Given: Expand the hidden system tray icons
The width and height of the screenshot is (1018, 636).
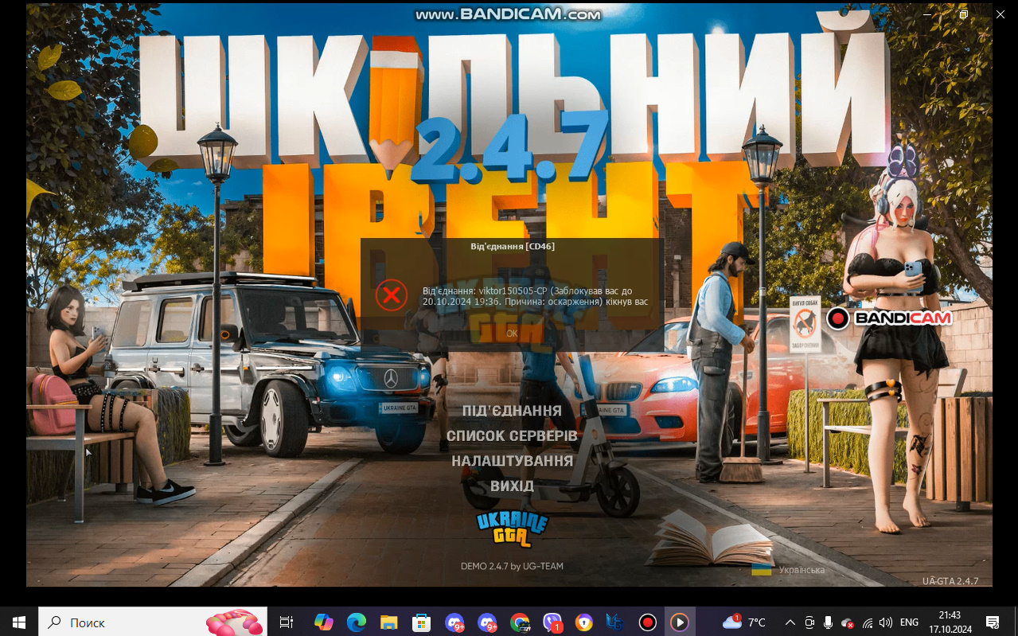Looking at the screenshot, I should 790,622.
